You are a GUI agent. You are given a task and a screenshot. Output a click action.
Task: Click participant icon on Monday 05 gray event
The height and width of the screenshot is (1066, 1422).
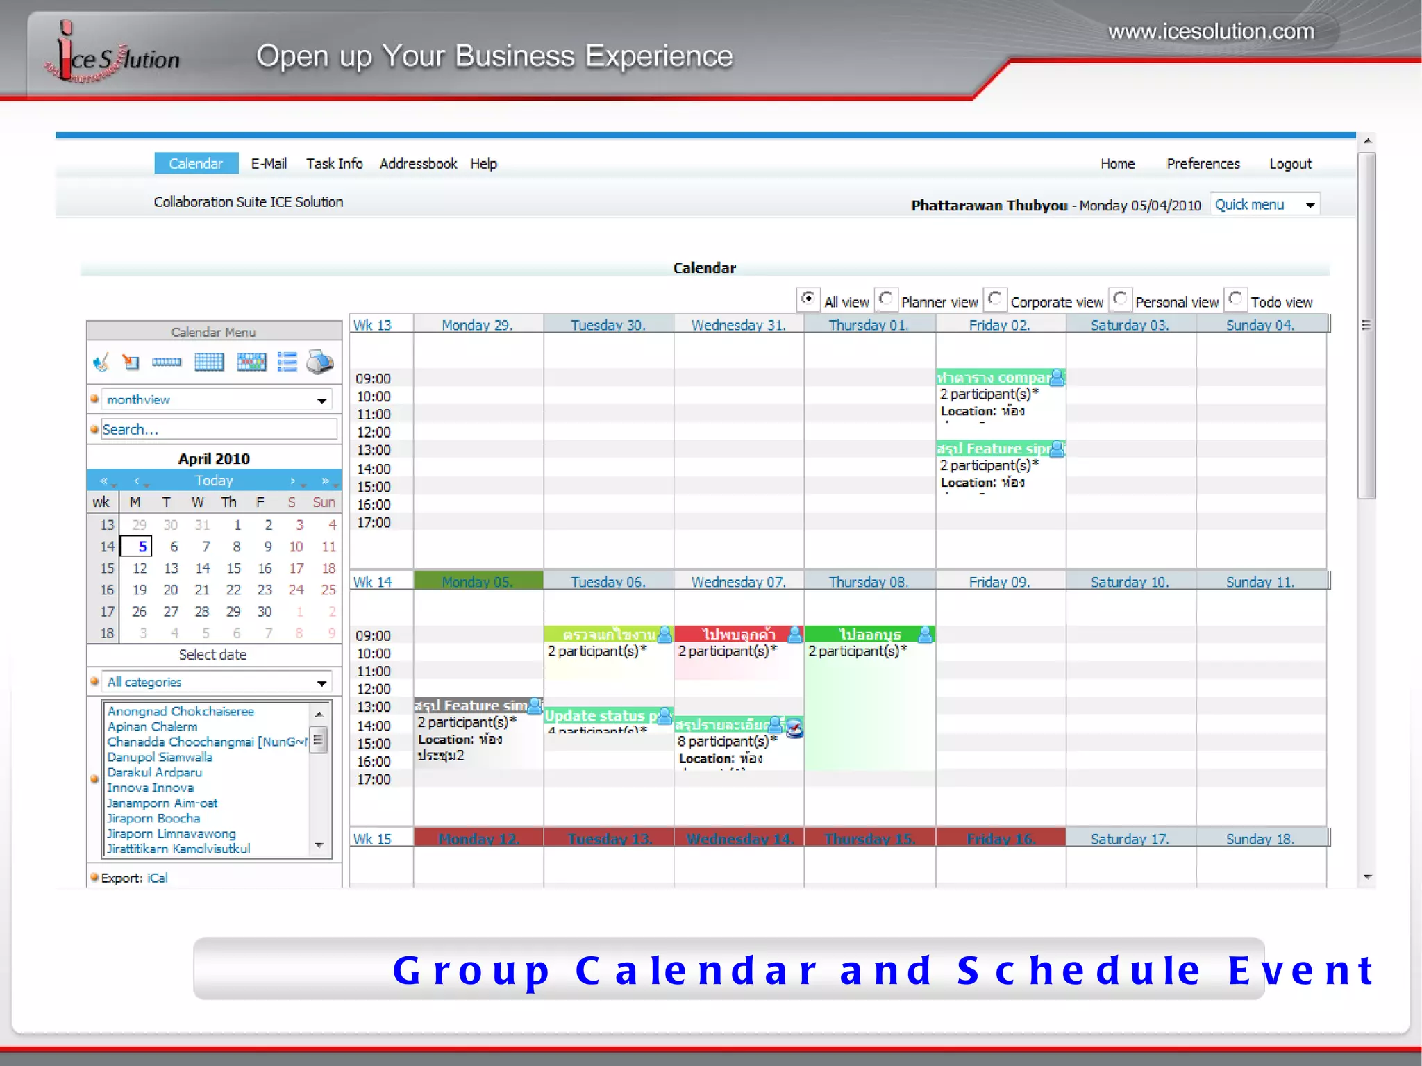[535, 706]
